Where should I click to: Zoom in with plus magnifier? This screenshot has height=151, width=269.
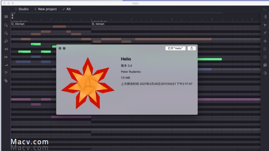click(6, 33)
